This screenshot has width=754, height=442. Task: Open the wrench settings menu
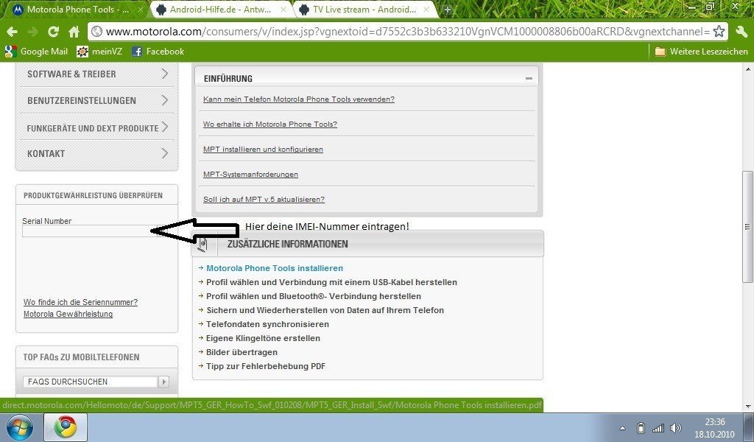741,32
